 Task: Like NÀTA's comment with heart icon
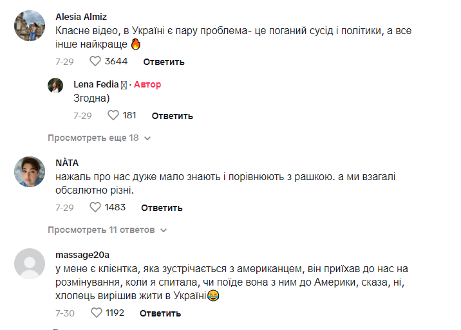[x=95, y=207]
